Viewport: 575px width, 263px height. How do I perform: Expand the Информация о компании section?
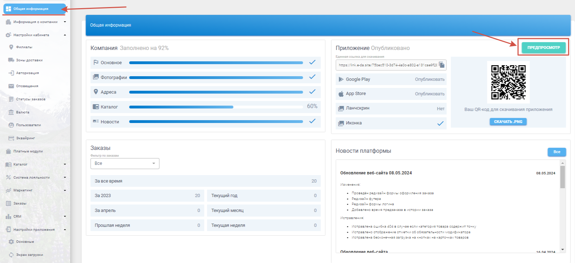[x=65, y=22]
